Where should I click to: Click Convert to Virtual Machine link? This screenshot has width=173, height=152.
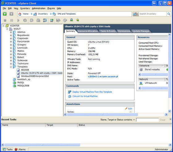85,96
